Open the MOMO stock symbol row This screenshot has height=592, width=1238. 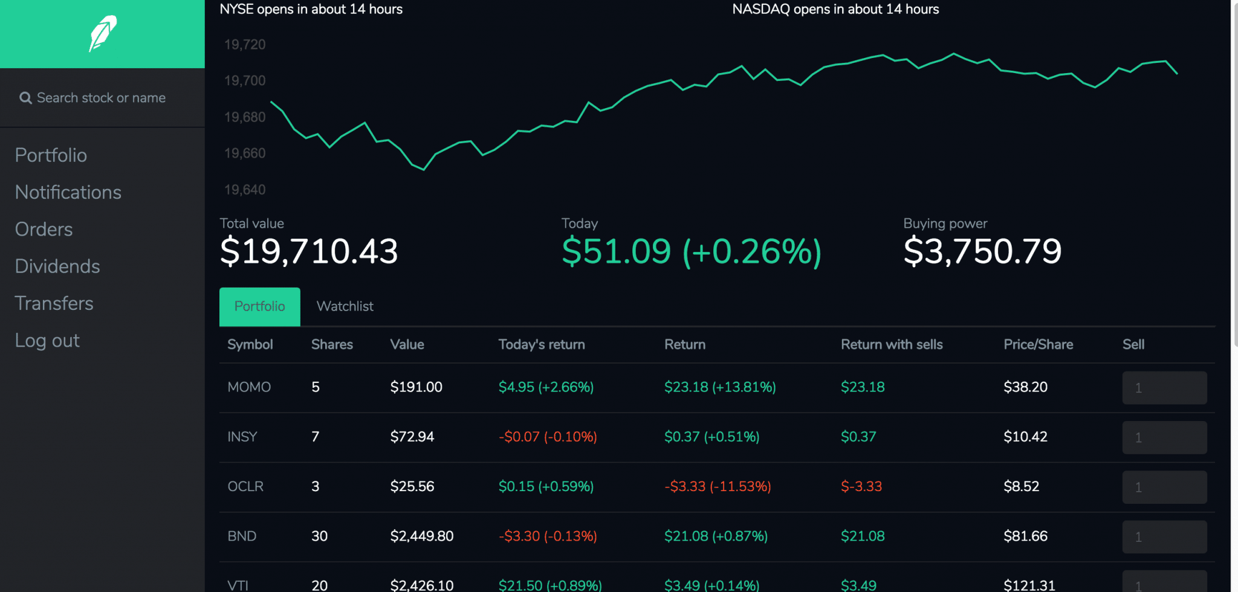pos(249,387)
